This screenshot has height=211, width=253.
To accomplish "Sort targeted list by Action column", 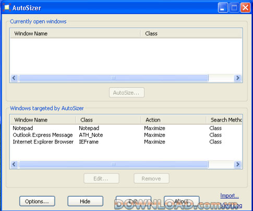I will tap(173, 120).
